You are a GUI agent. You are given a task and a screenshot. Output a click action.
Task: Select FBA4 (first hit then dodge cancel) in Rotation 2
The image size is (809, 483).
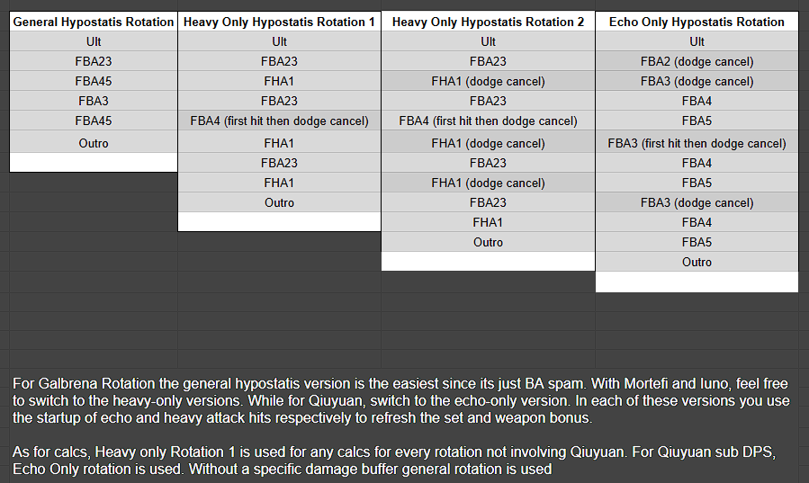pyautogui.click(x=488, y=121)
